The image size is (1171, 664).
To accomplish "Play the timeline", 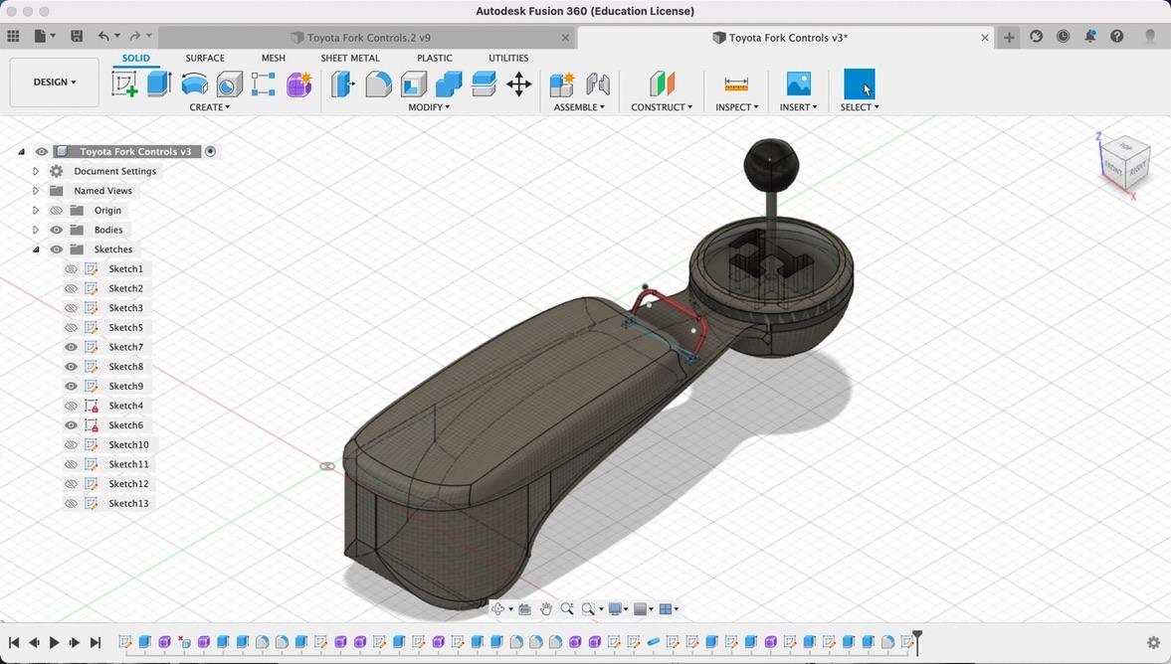I will [55, 642].
